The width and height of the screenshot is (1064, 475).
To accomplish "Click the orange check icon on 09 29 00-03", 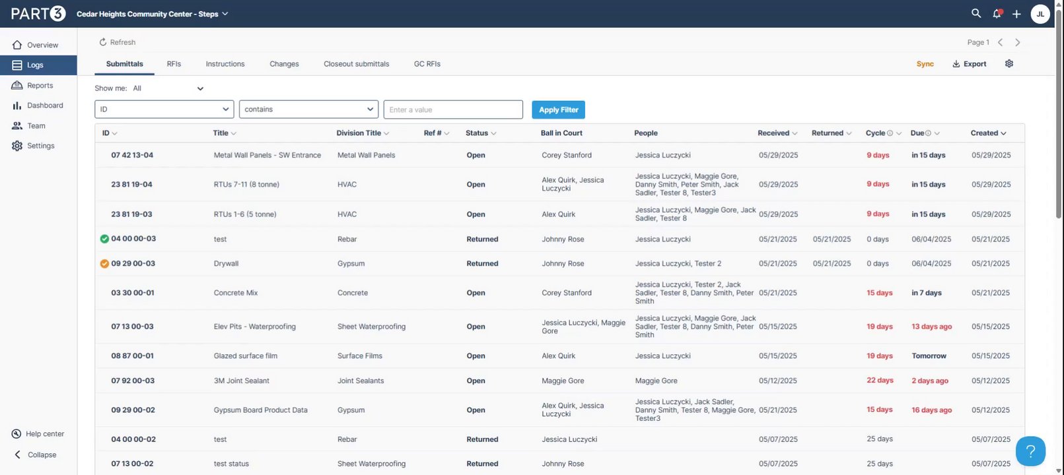I will tap(104, 263).
